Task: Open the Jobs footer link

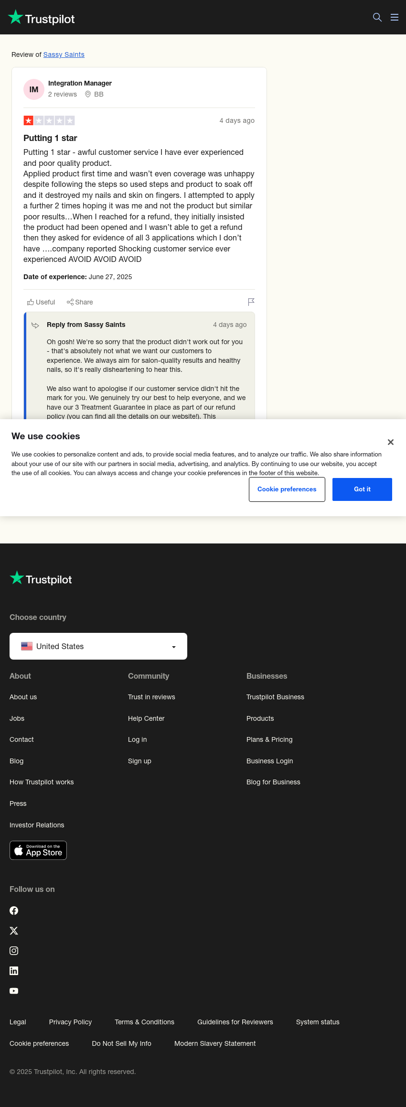Action: coord(17,718)
